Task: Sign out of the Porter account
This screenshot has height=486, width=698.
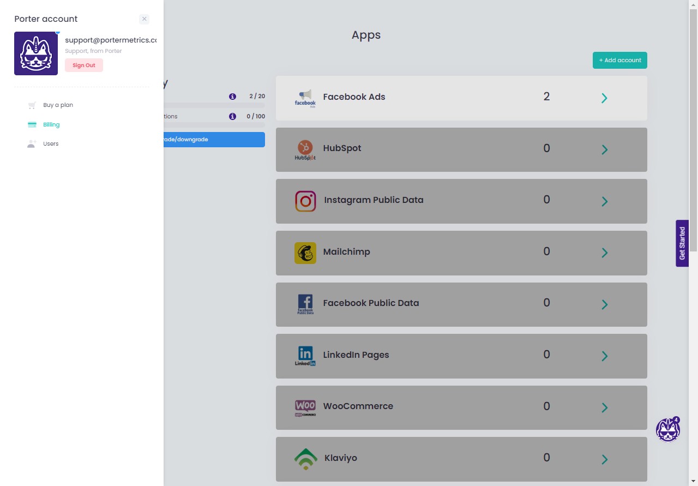Action: click(84, 65)
